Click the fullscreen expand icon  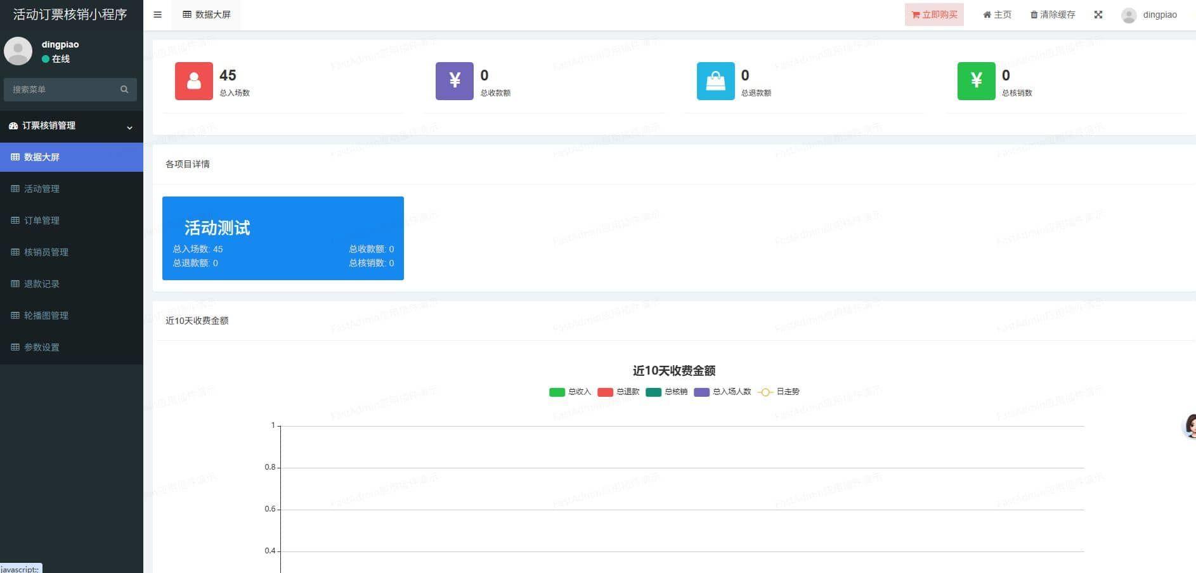tap(1098, 15)
